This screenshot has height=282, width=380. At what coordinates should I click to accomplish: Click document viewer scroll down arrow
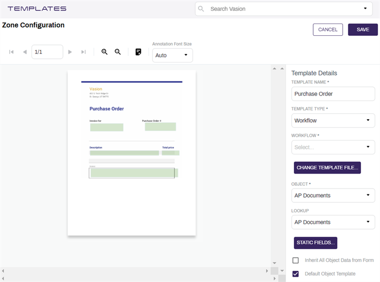pos(274,263)
